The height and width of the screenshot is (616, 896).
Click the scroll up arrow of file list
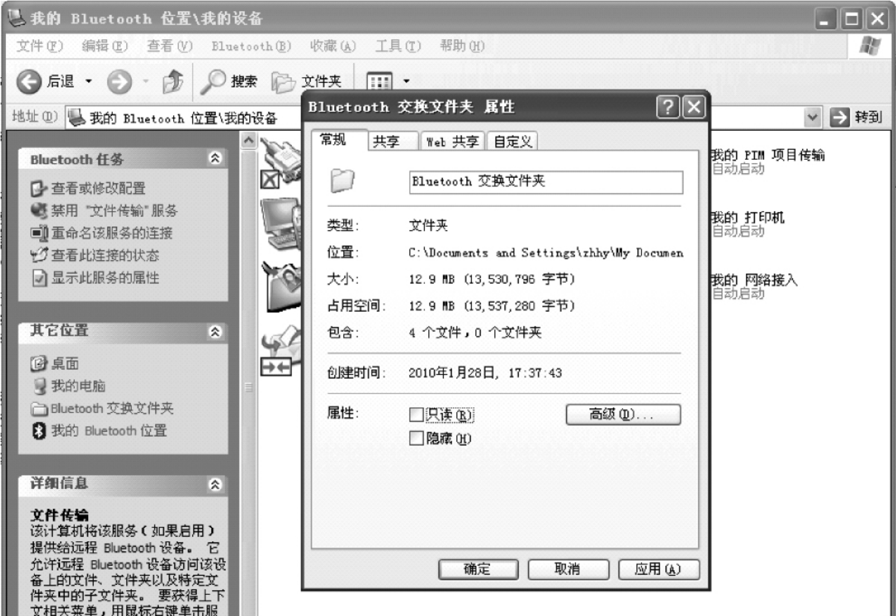pos(248,141)
